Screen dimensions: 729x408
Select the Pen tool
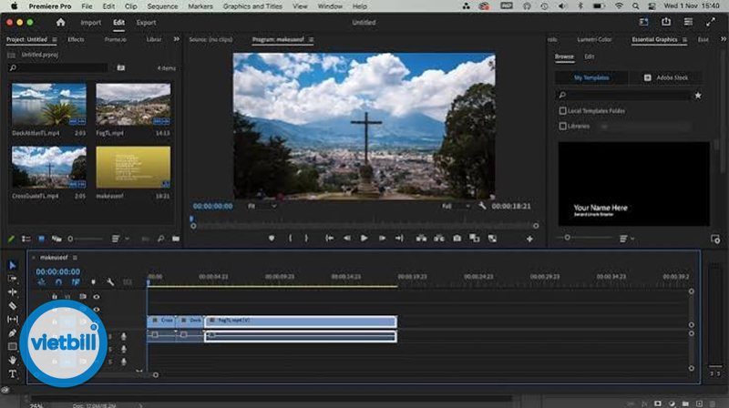[x=13, y=332]
